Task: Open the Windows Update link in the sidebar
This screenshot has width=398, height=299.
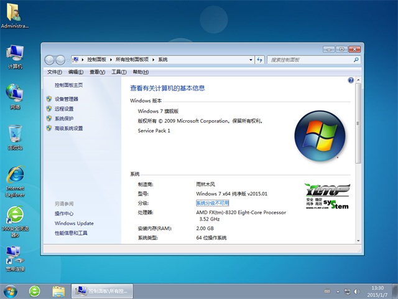Action: tap(73, 223)
